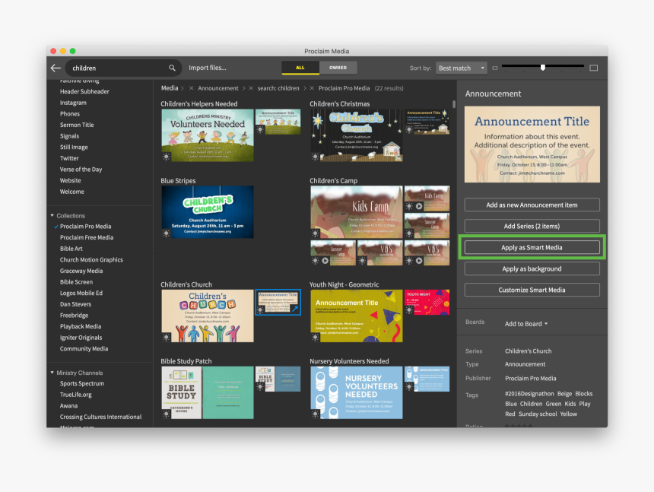The width and height of the screenshot is (654, 492).
Task: Select Graceway Media collection
Action: 81,271
